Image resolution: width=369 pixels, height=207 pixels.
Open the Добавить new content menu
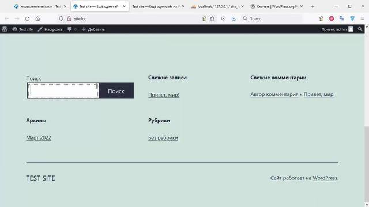pos(93,29)
